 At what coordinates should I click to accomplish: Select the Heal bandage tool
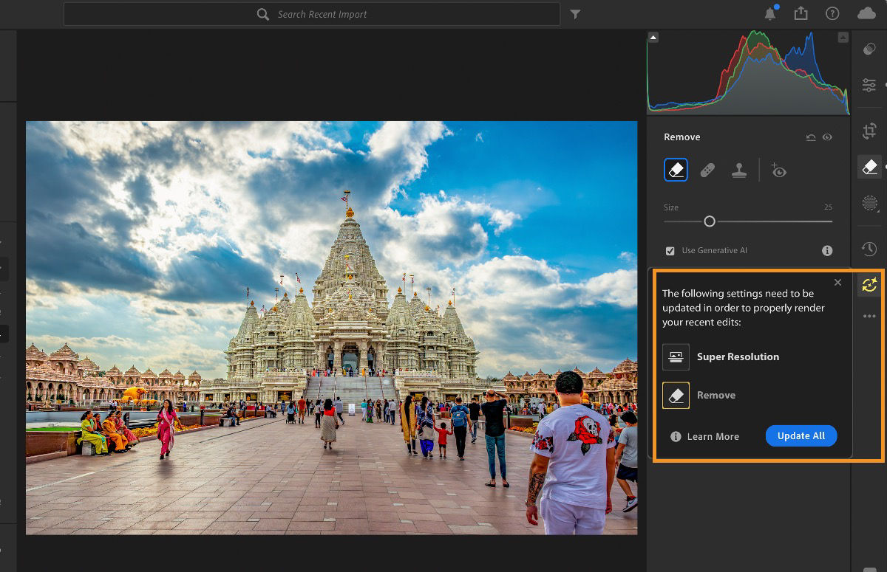pos(707,170)
